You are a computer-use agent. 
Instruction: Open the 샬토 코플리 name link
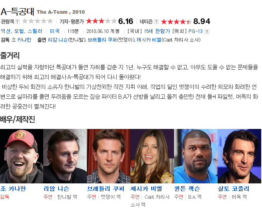(233, 188)
